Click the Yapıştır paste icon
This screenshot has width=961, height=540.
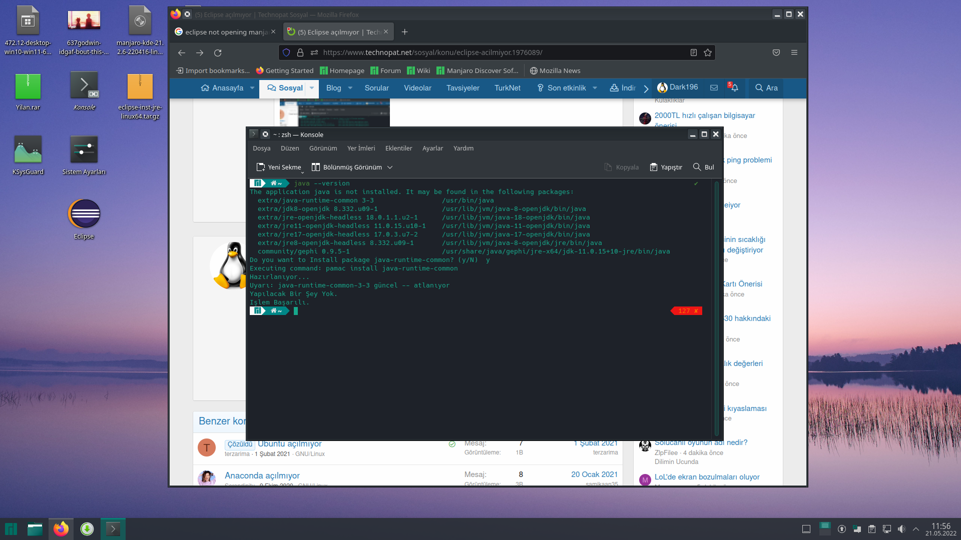[654, 167]
